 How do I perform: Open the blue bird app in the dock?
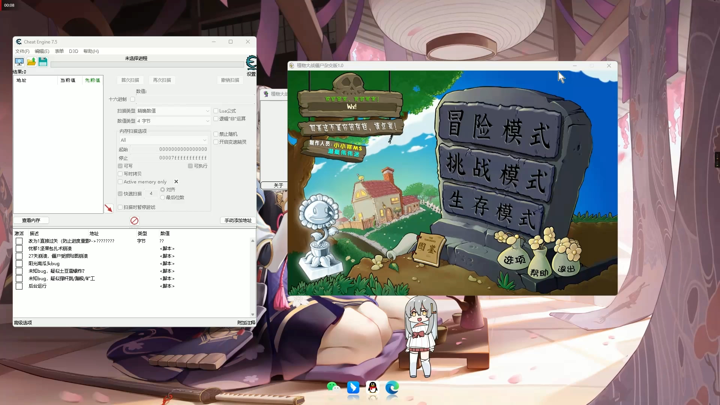[x=353, y=387]
